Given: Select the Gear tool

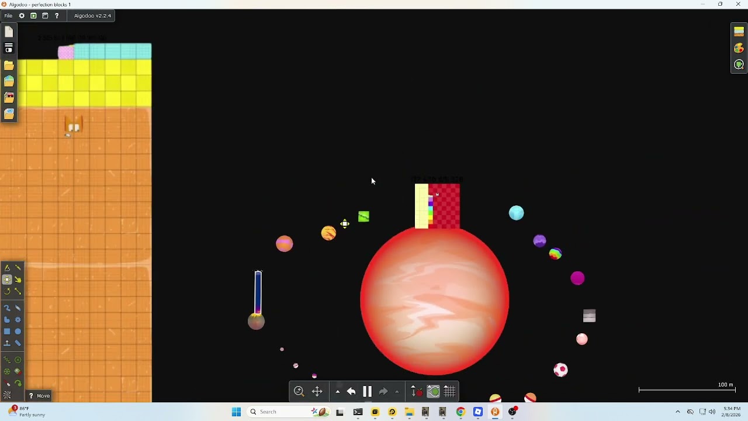Looking at the screenshot, I should (18, 320).
